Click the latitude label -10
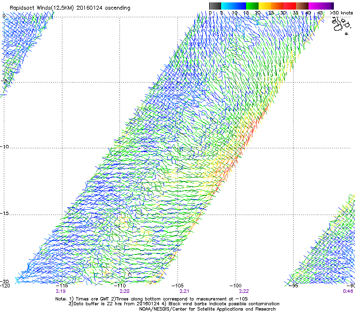The width and height of the screenshot is (355, 312). click(x=4, y=146)
